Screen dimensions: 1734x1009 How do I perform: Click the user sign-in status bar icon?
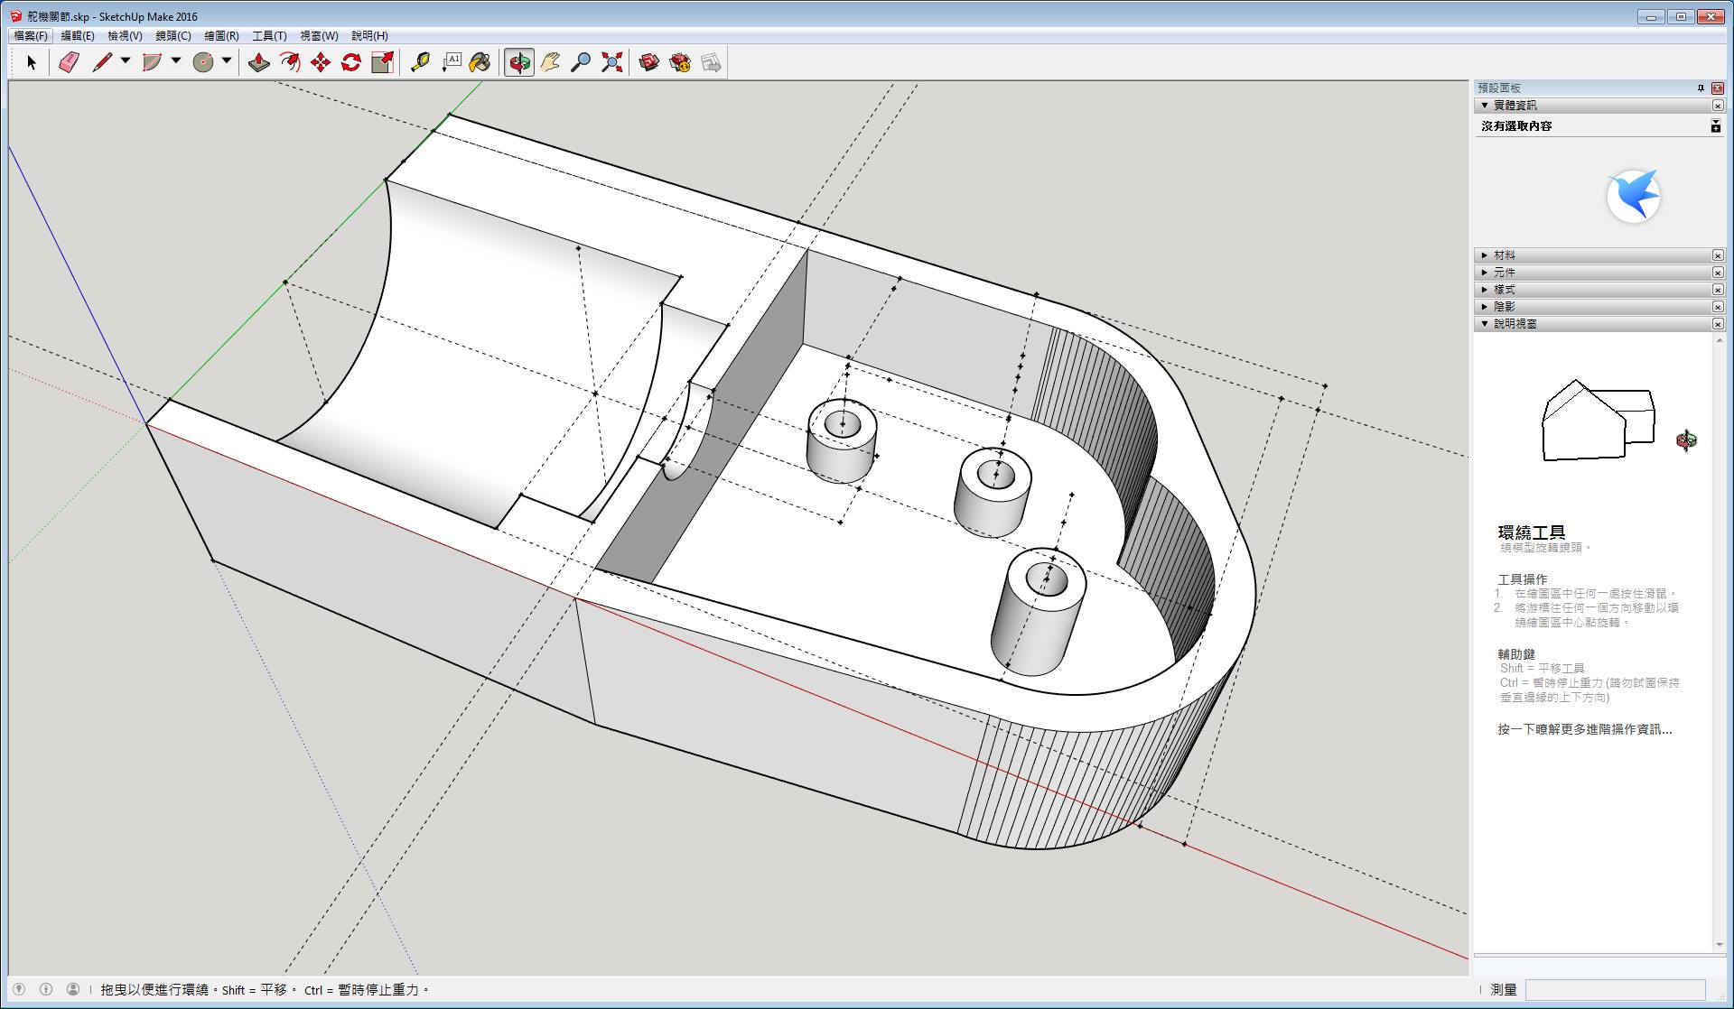tap(73, 989)
